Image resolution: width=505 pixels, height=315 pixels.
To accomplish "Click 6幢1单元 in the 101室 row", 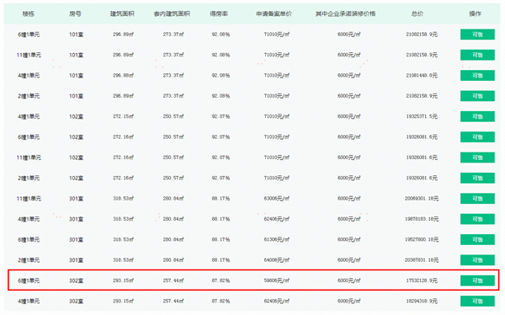I will (x=29, y=35).
